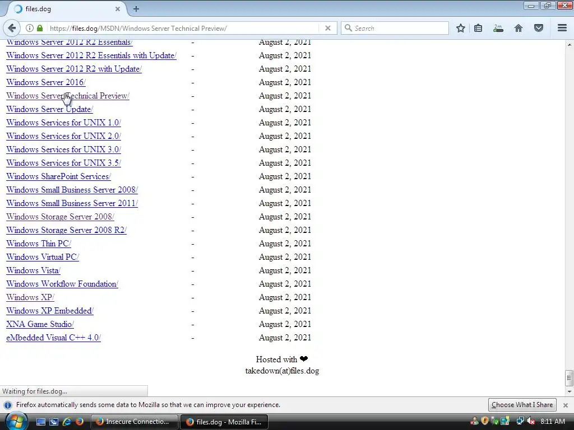Click the network tray icon
Image resolution: width=574 pixels, height=430 pixels.
click(x=520, y=422)
